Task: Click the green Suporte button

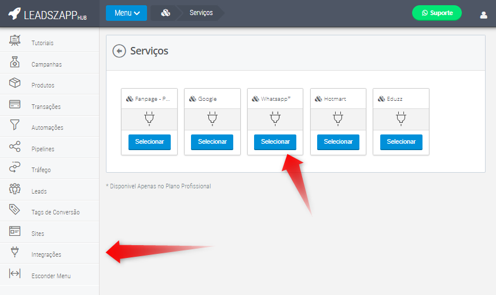Action: click(x=437, y=13)
